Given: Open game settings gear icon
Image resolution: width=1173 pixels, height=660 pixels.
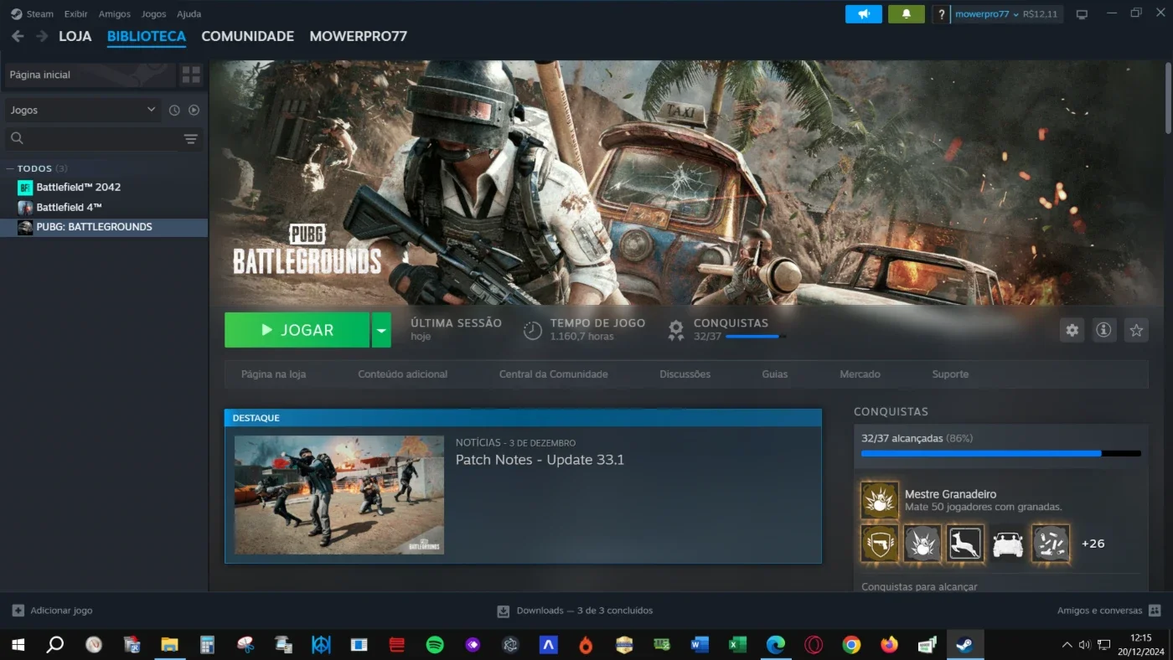Looking at the screenshot, I should [x=1072, y=330].
